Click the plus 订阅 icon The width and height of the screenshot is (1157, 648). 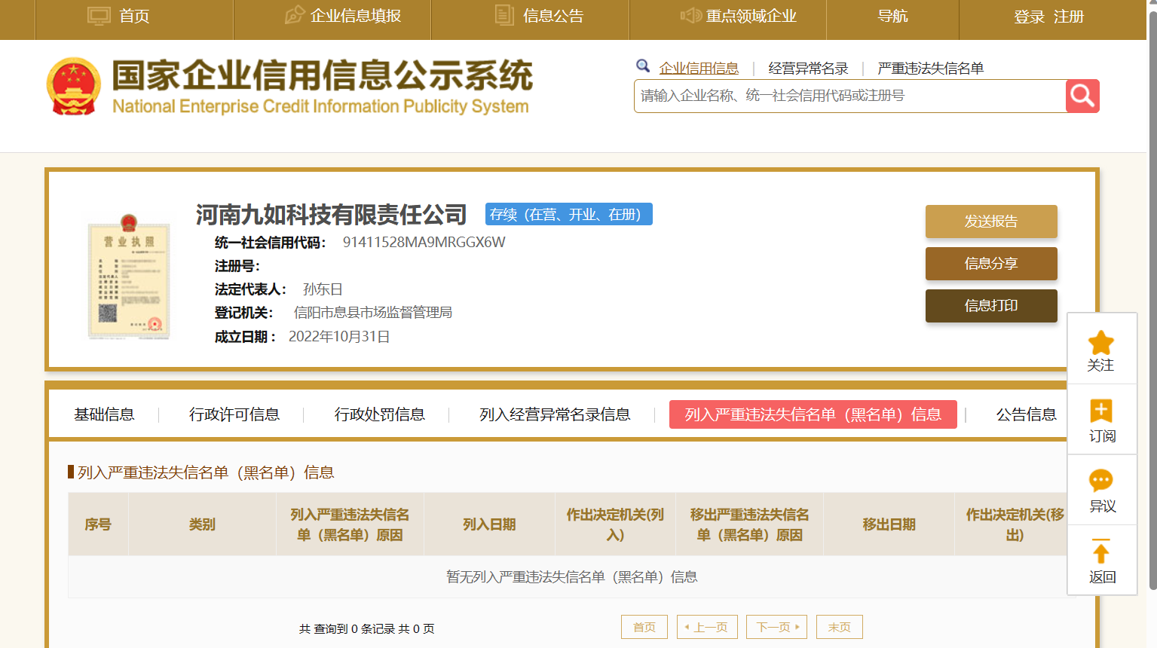click(1101, 411)
